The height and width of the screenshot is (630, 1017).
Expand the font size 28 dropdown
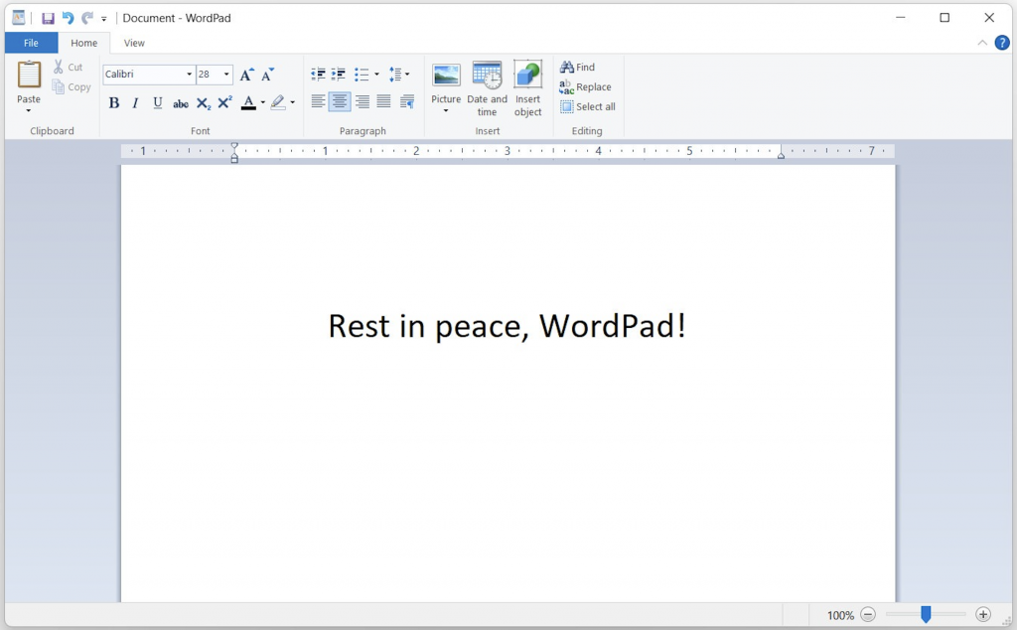226,75
